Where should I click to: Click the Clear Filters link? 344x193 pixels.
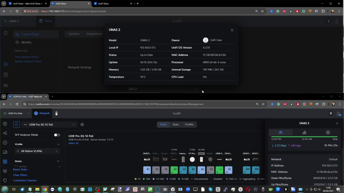click(20, 175)
